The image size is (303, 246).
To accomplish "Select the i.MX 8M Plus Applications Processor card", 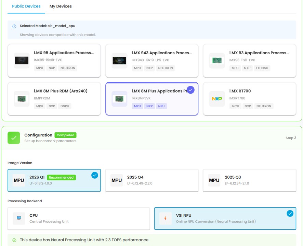I will tap(152, 99).
